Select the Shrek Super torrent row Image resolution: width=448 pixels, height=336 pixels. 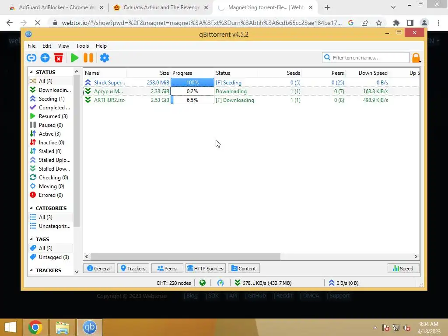coord(252,83)
